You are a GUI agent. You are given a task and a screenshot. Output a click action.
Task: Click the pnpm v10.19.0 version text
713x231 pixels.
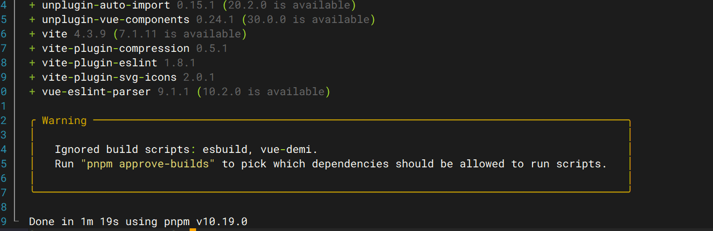[219, 221]
